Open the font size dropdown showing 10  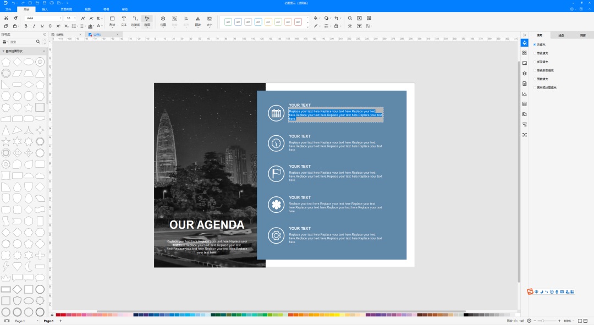(x=70, y=18)
